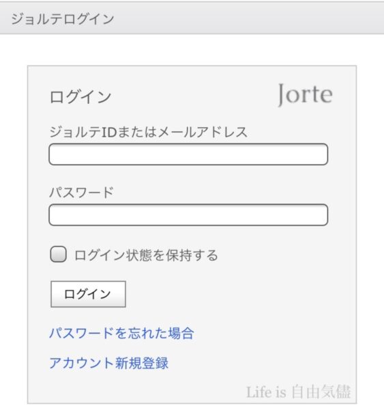Click the ログイン heading in the panel
This screenshot has height=410, width=384.
(80, 97)
